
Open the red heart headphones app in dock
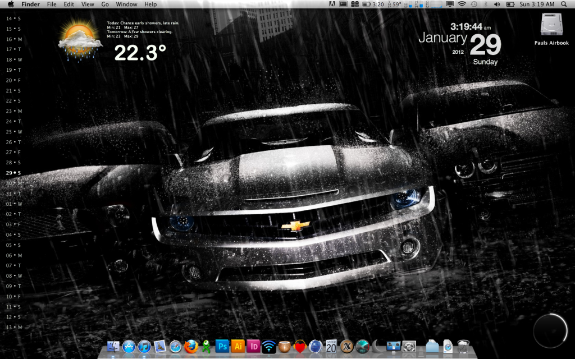[x=300, y=346]
